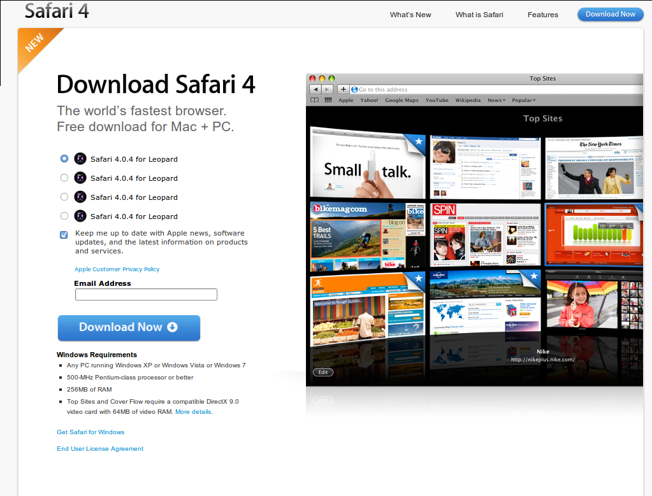The height and width of the screenshot is (496, 652).
Task: Open the Apple bookmark in the bookmarks bar
Action: tap(345, 100)
